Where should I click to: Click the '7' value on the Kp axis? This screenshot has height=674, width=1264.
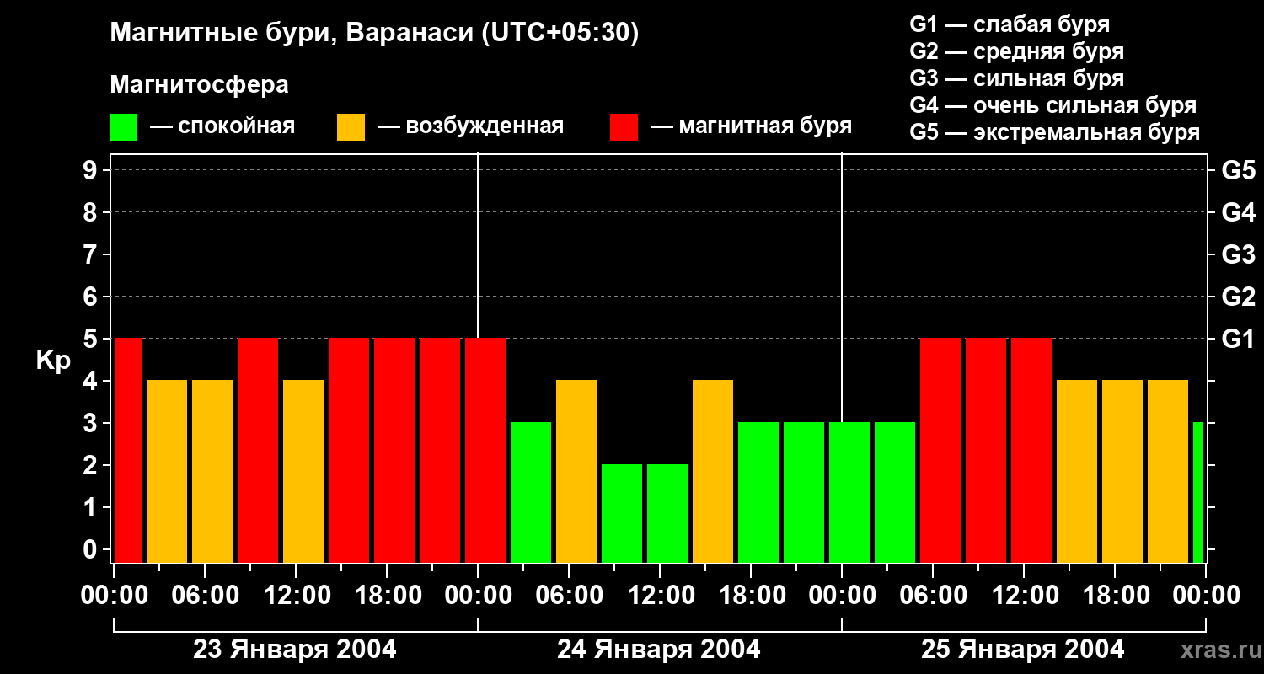click(92, 255)
